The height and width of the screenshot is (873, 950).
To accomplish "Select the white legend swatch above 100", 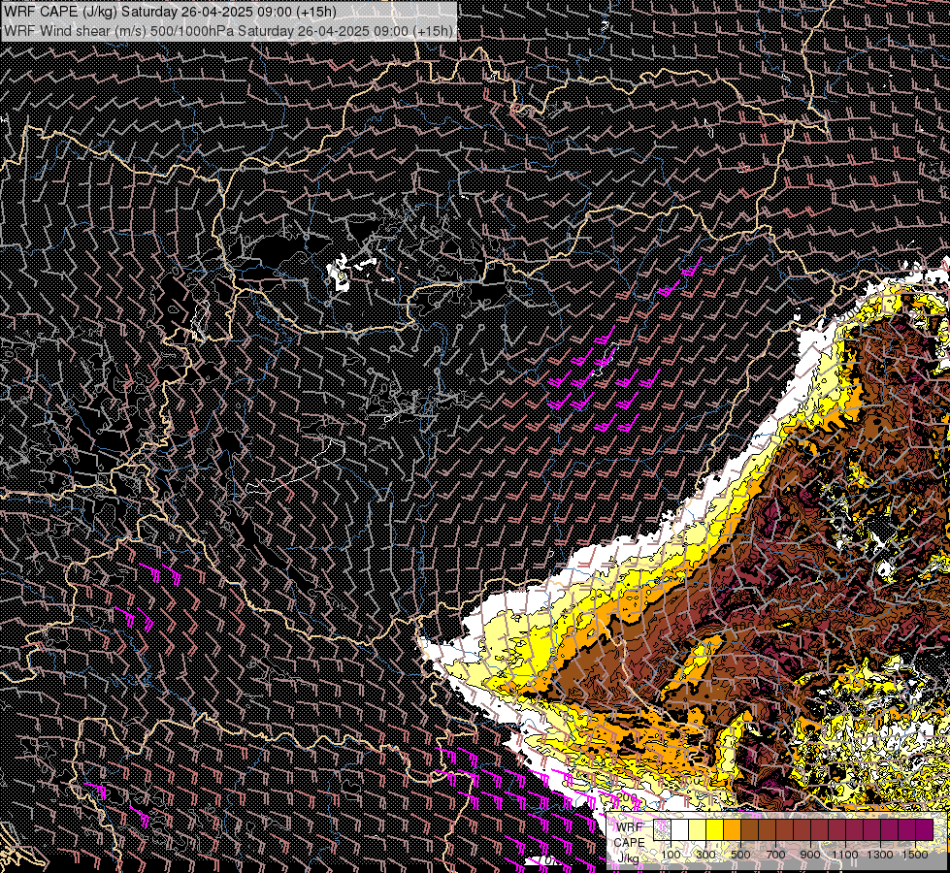I will point(680,829).
